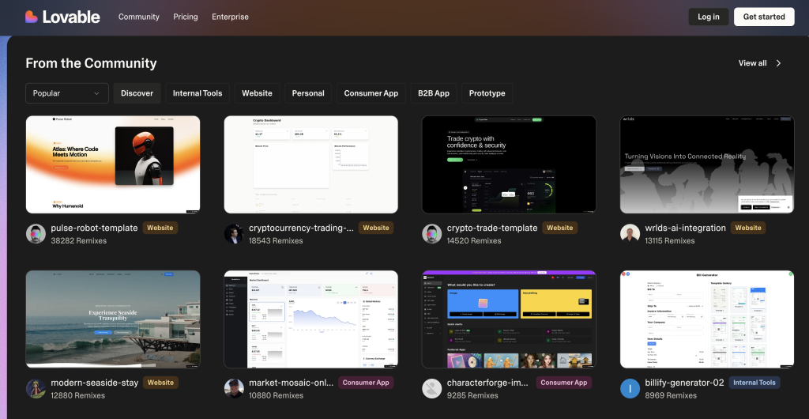Click the Lovable heart logo icon
809x419 pixels.
[31, 17]
